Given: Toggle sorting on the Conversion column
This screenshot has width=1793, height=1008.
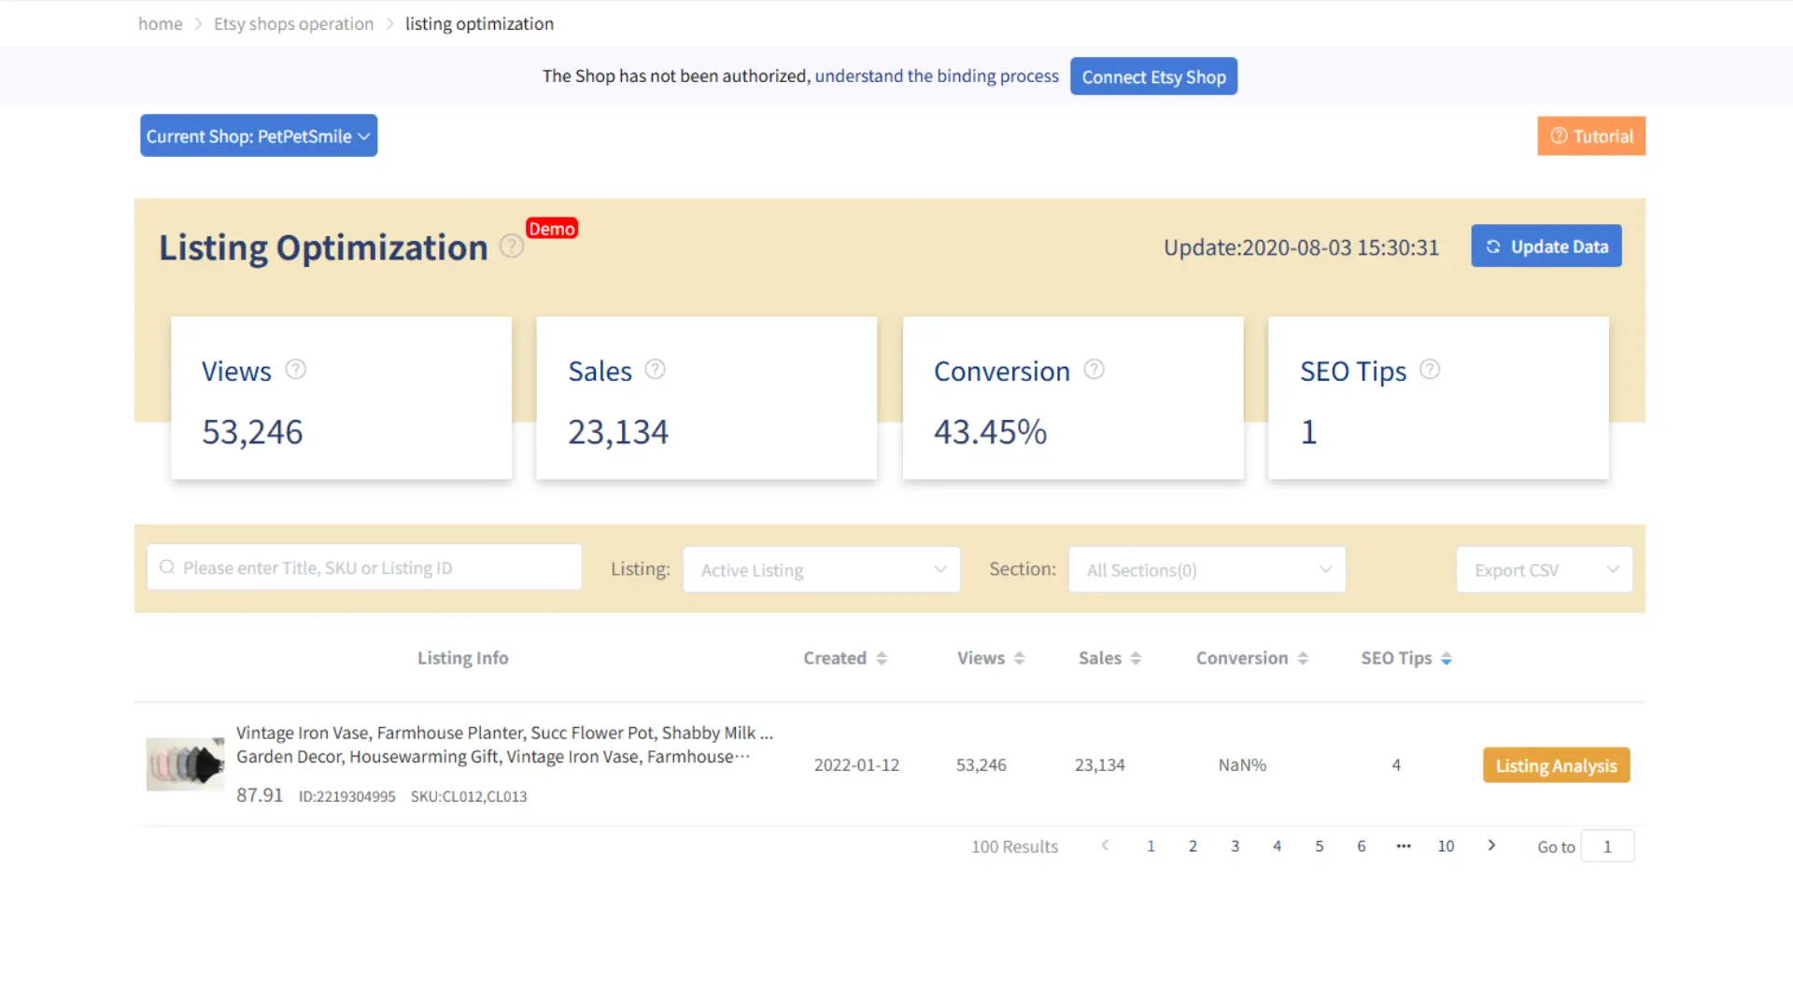Looking at the screenshot, I should 1302,657.
